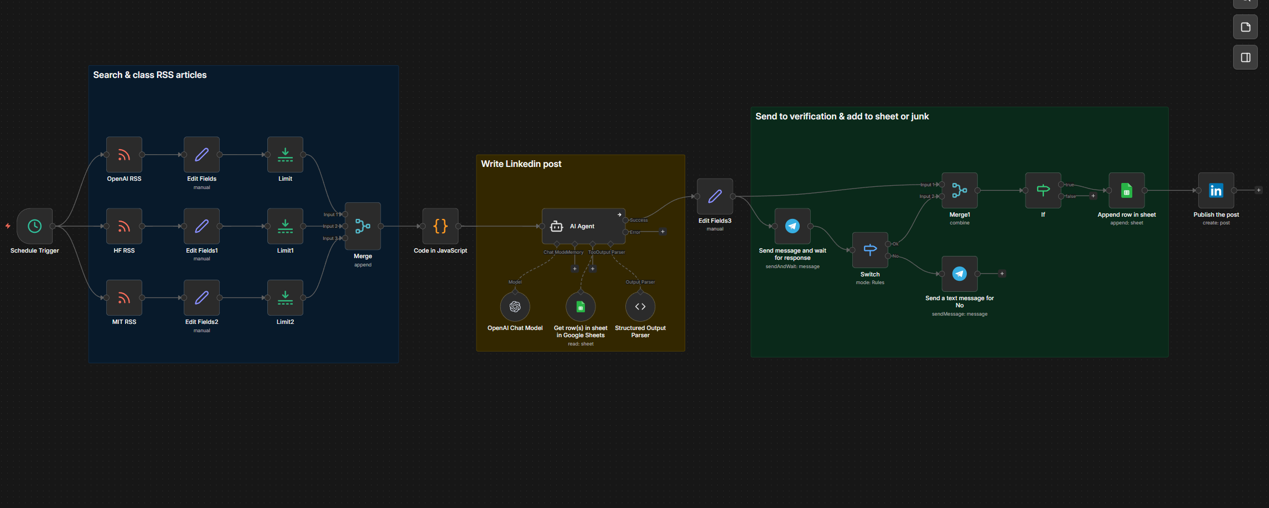Click the Publish the post LinkedIn node
This screenshot has width=1269, height=508.
pos(1215,191)
